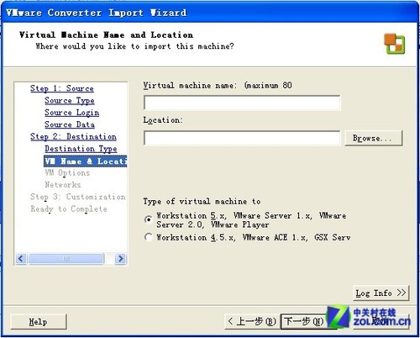Click the steps pane horizontal scrollbar thumb
Viewport: 420px width, 338px height.
(66, 258)
